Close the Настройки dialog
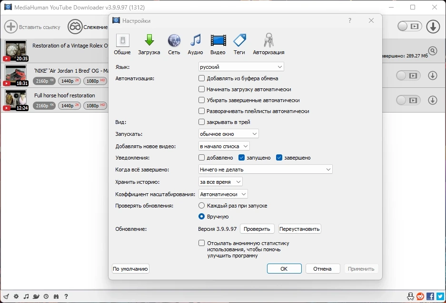The width and height of the screenshot is (446, 303). 371,20
